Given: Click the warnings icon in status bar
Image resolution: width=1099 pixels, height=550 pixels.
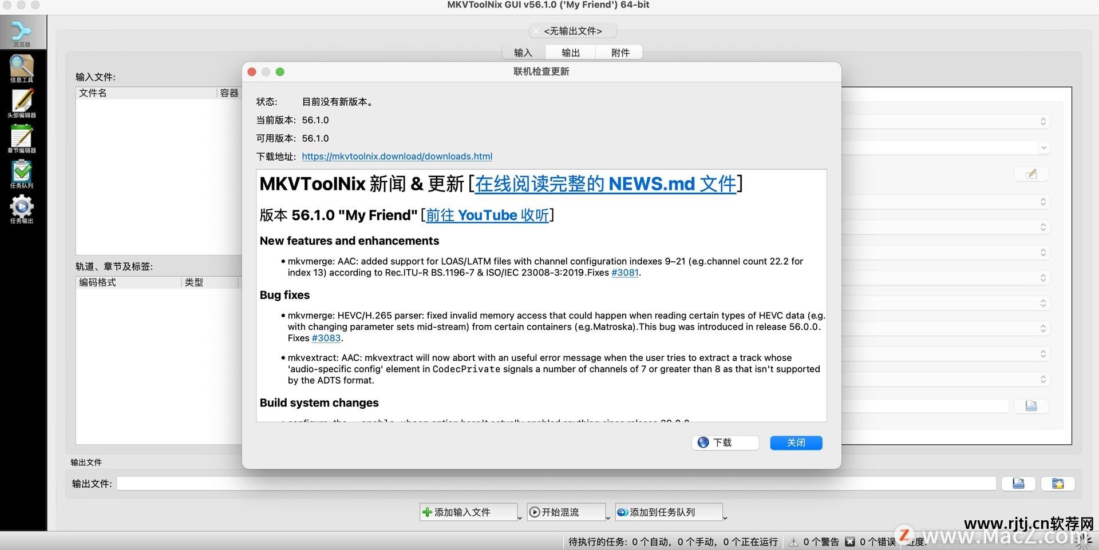Looking at the screenshot, I should pyautogui.click(x=793, y=541).
